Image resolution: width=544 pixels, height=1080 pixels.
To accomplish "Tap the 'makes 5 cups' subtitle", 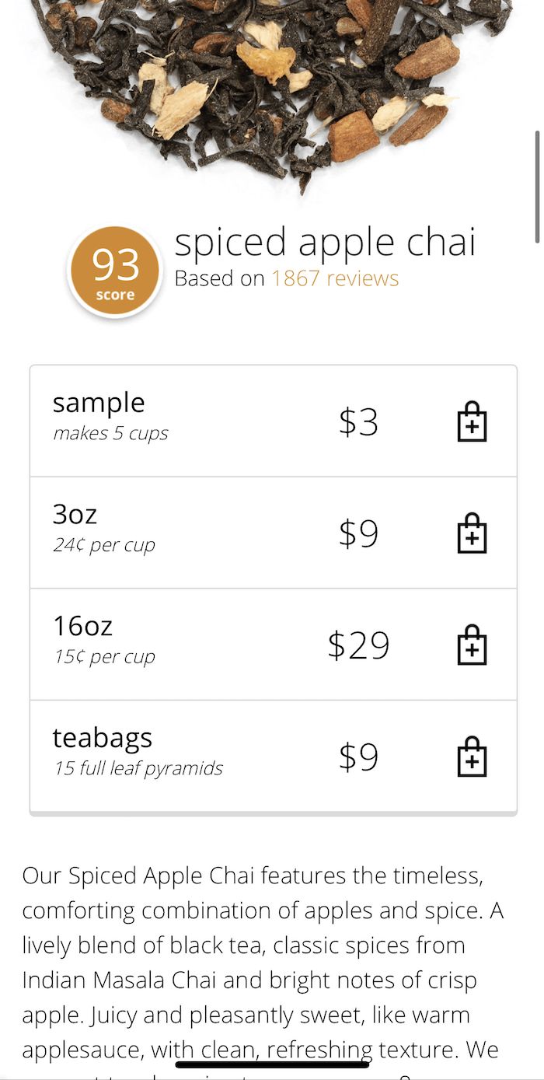I will point(110,433).
